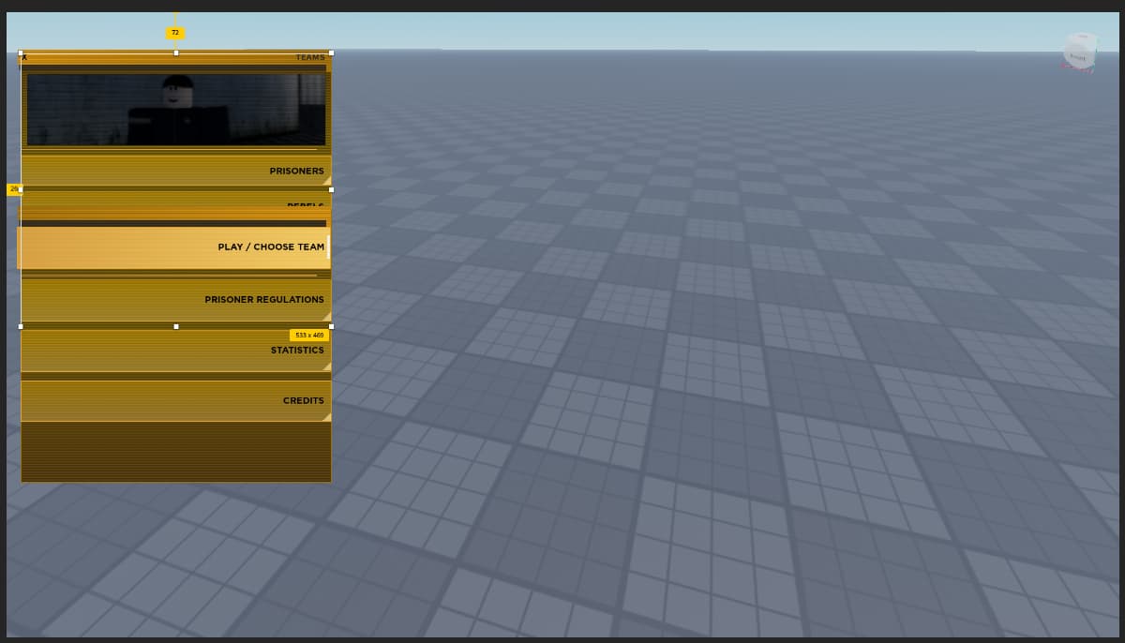The image size is (1125, 643).
Task: Click the 533 x 469 size label
Action: tap(308, 336)
